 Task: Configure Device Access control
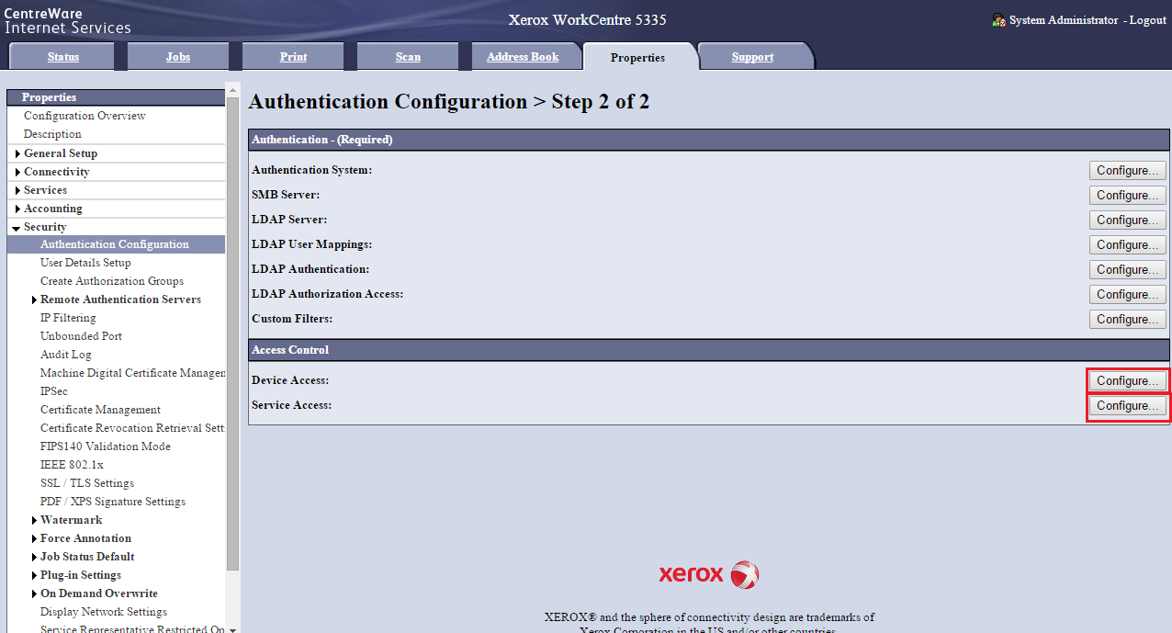point(1127,380)
